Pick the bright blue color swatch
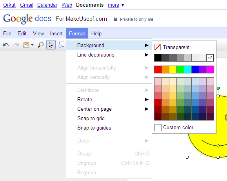This screenshot has height=181, width=227. tap(195, 69)
